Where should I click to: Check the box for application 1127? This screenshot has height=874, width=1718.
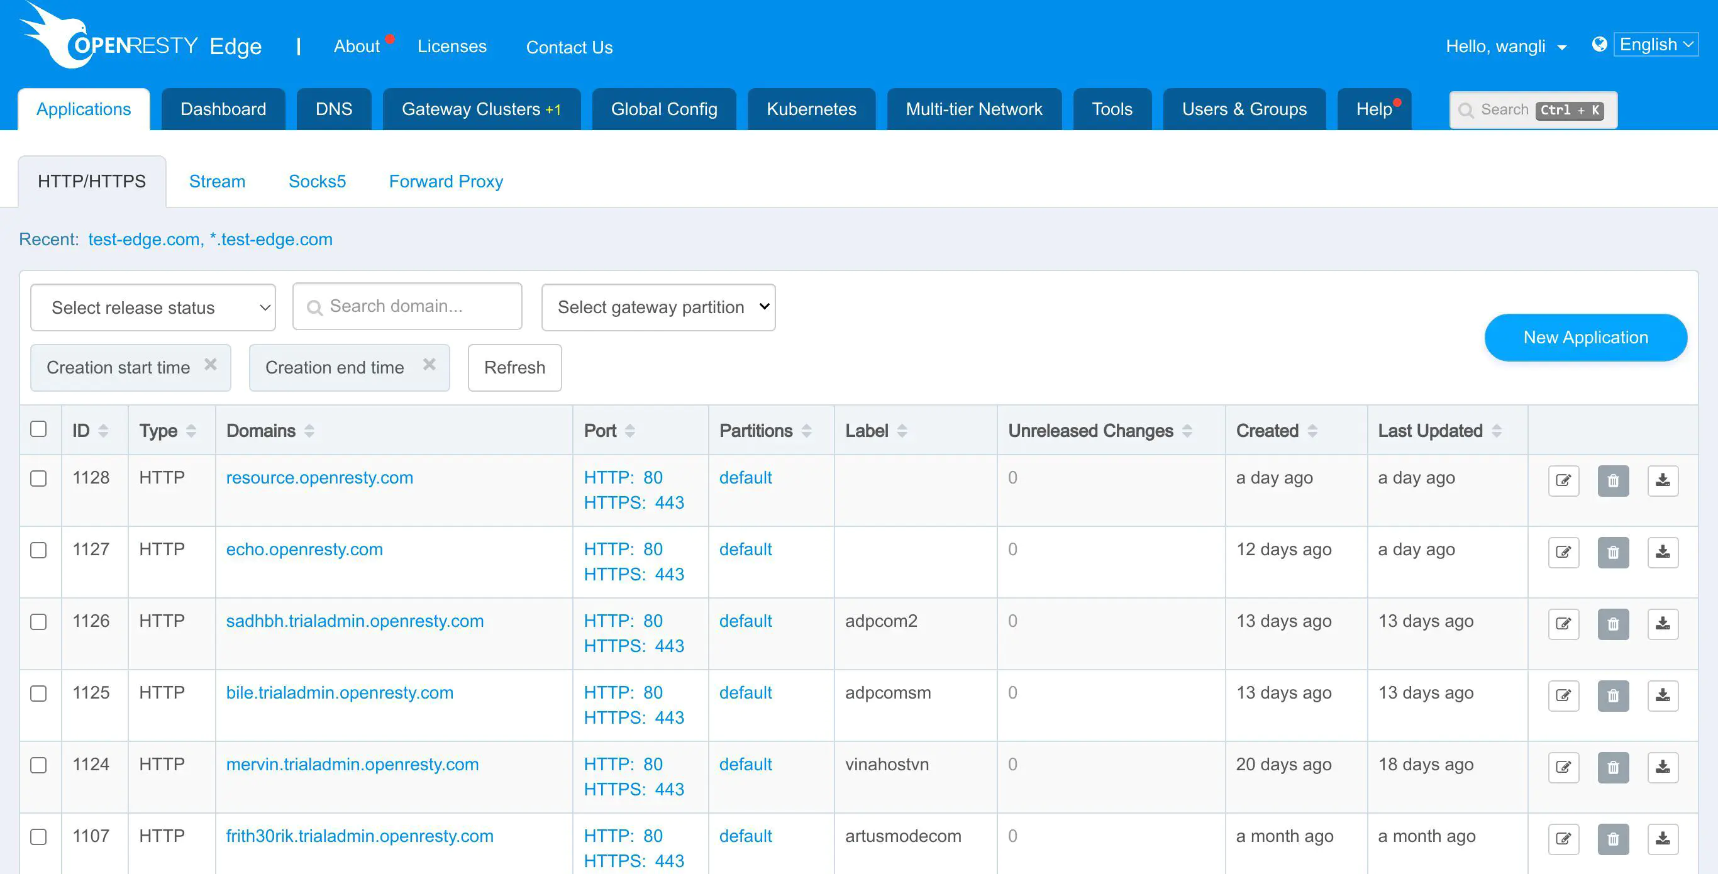click(x=39, y=550)
